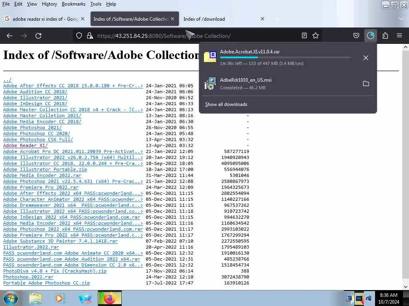Cancel the Adobe.Acrobat.XI.v11.0.4.rar download

click(x=366, y=58)
